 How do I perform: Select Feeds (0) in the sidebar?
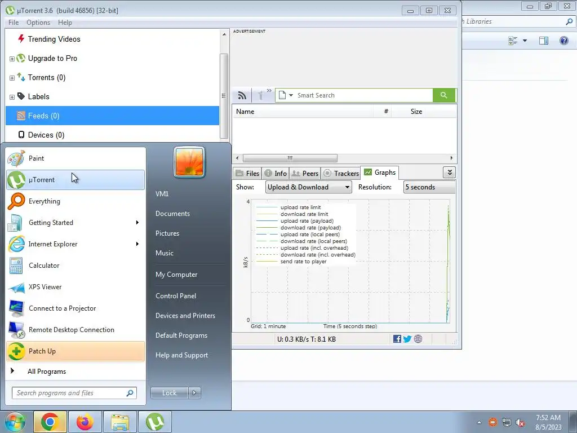[x=112, y=116]
